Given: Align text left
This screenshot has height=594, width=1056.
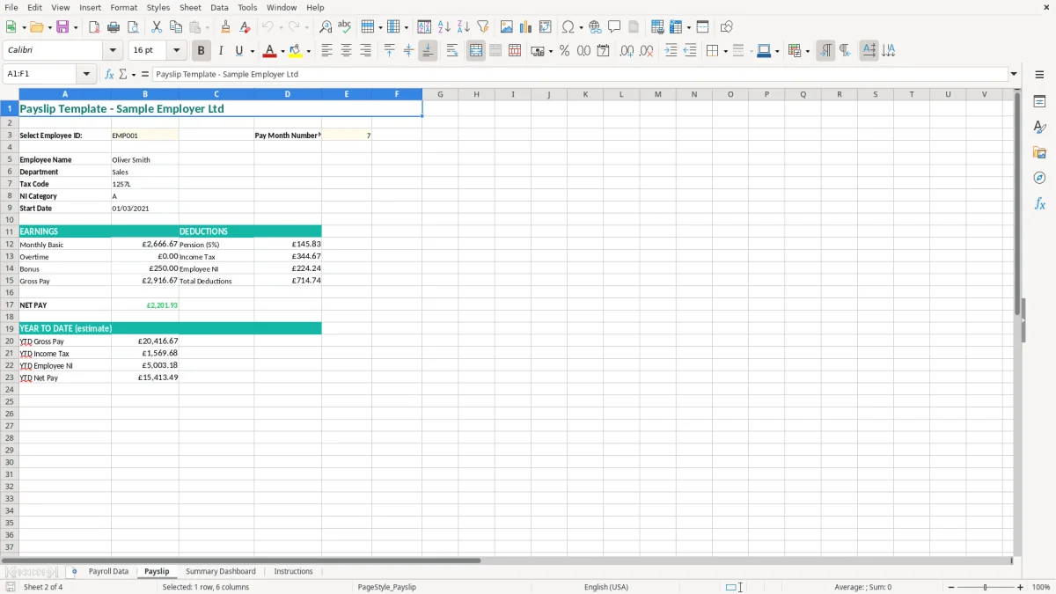Looking at the screenshot, I should pyautogui.click(x=327, y=51).
